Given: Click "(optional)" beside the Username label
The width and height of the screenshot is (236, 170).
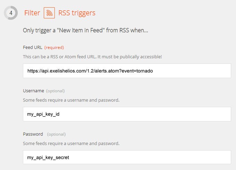Looking at the screenshot, I should click(56, 91).
